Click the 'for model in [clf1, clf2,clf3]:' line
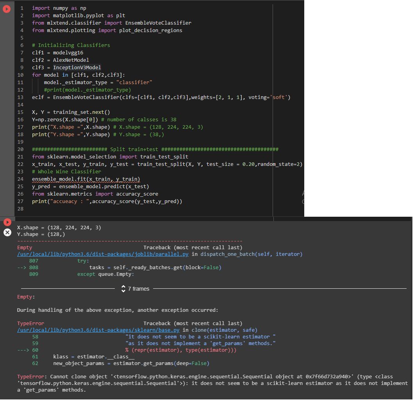The image size is (414, 410). coord(79,75)
